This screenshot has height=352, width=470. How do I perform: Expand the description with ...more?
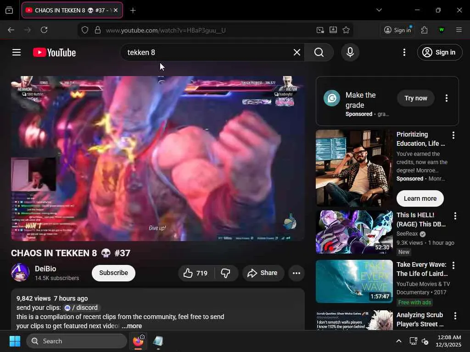(132, 326)
